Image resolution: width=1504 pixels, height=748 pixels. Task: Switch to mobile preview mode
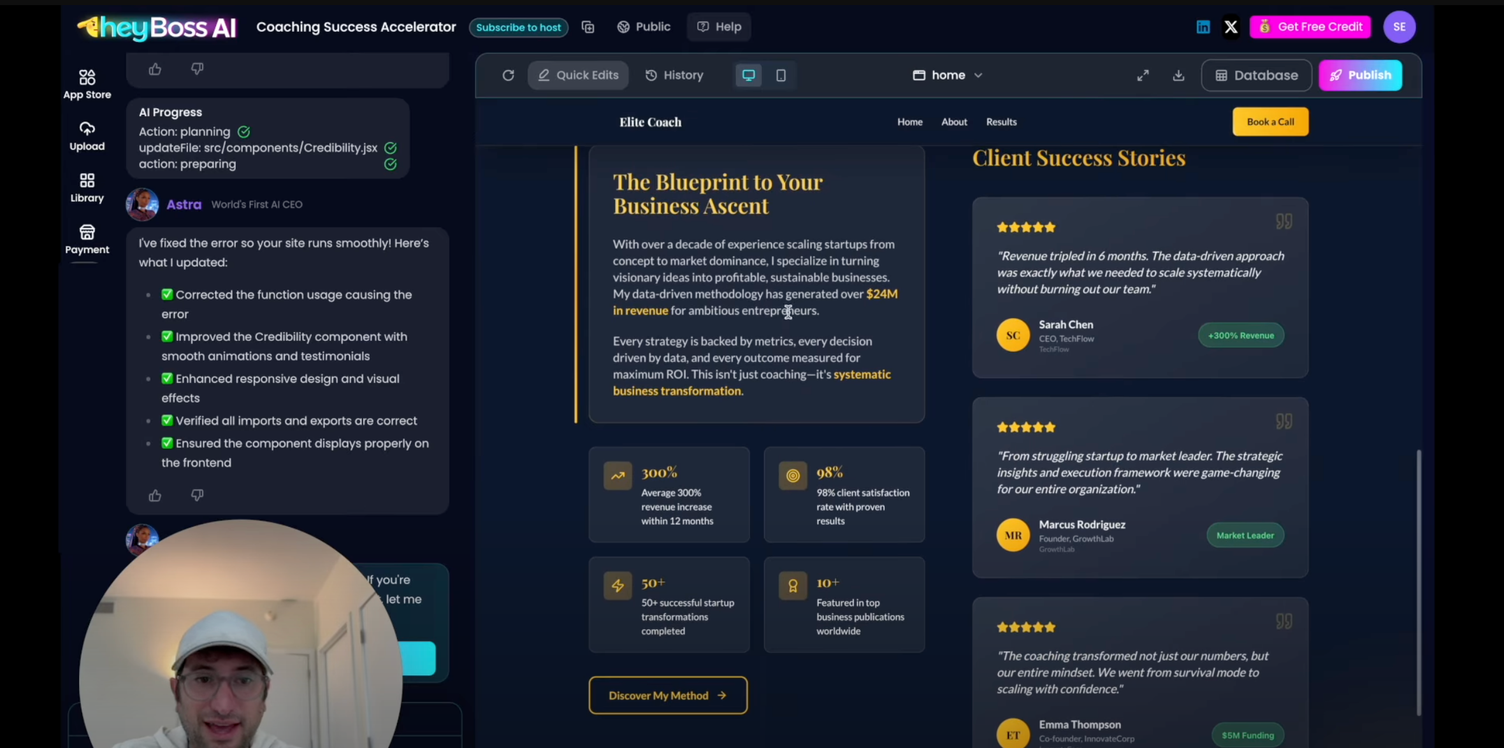point(781,75)
